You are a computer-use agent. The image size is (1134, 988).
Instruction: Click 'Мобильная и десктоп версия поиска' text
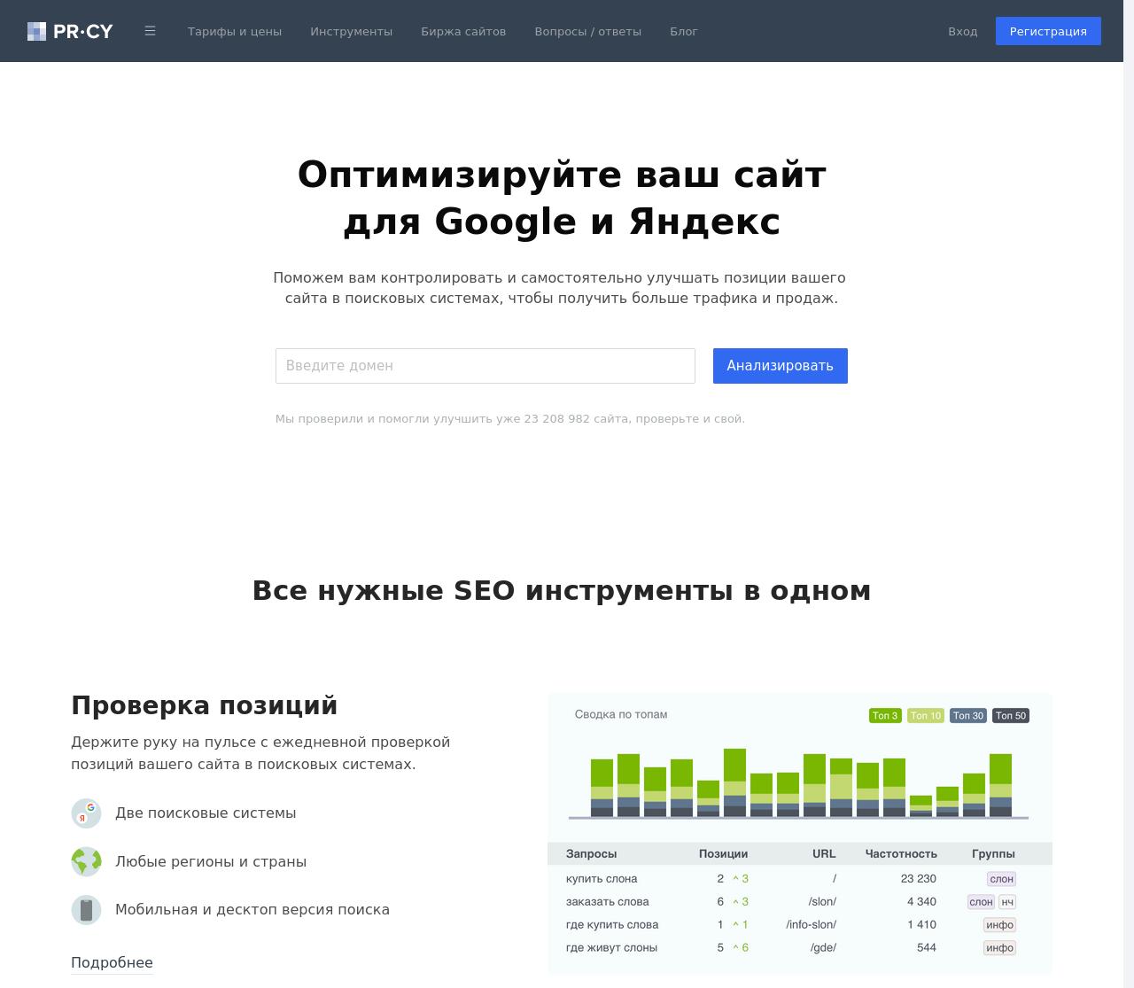[x=252, y=910]
